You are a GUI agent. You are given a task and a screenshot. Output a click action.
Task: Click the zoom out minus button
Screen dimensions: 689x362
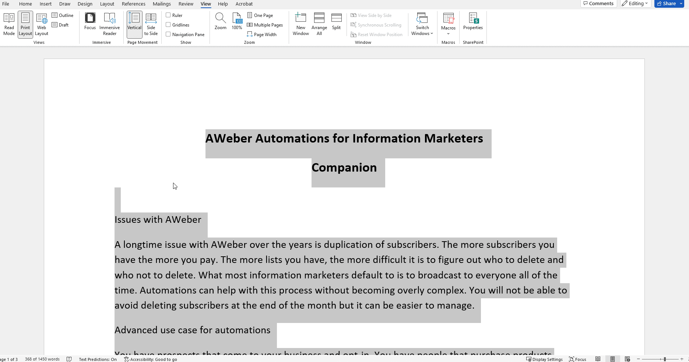[x=639, y=359]
